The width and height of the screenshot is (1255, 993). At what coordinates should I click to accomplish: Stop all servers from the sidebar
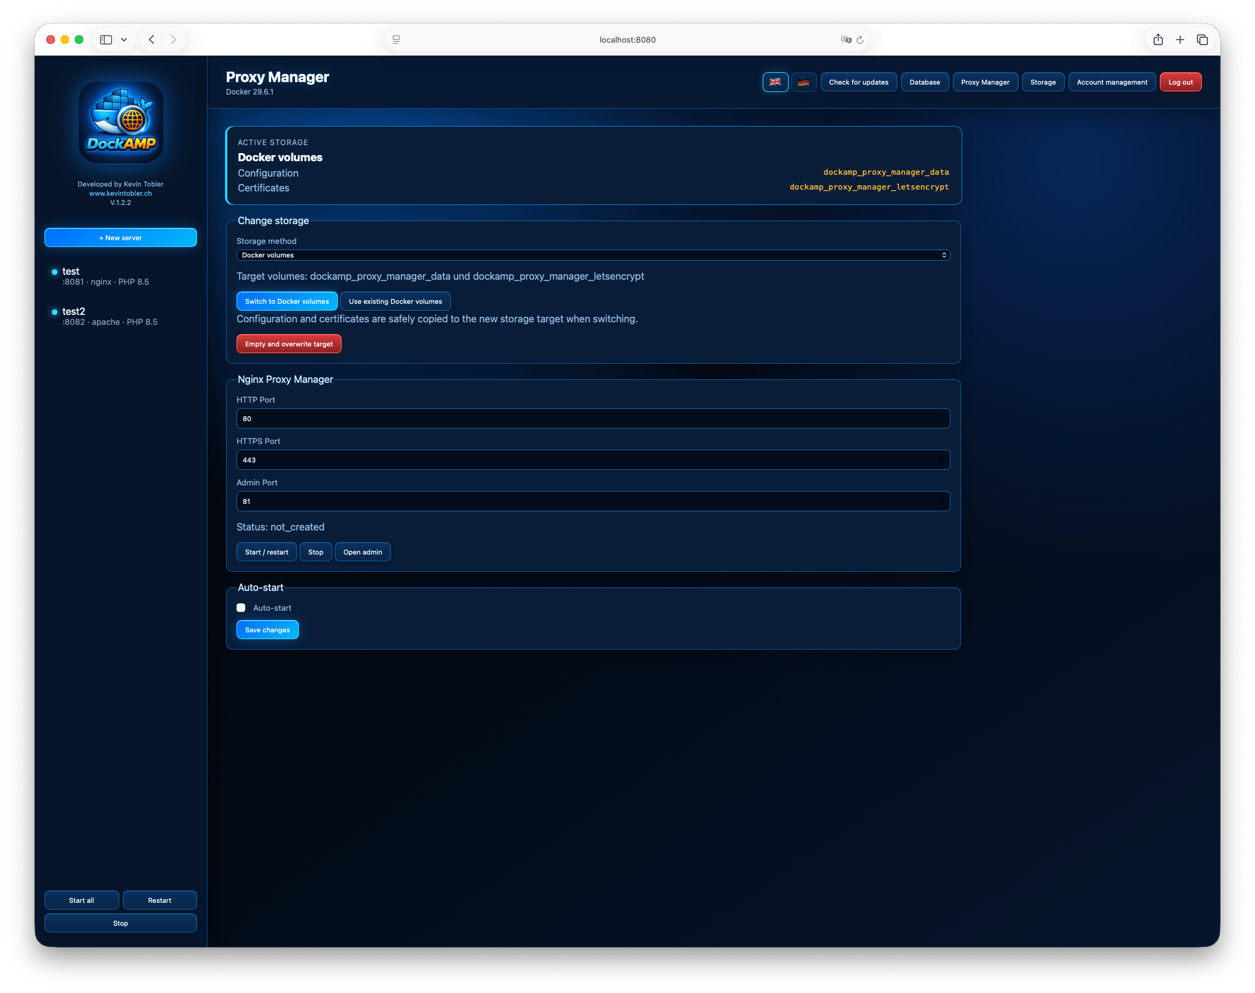pos(120,923)
